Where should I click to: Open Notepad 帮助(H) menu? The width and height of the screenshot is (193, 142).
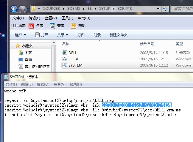(76, 84)
